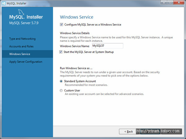The image size is (186, 139).
Task: Click the 'Recommended for most scenarios.' text
Action: 86,85
